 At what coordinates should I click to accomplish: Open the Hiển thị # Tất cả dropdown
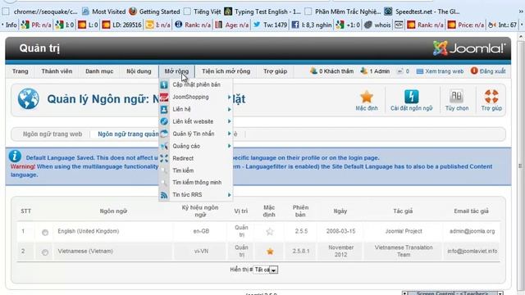coord(265,270)
